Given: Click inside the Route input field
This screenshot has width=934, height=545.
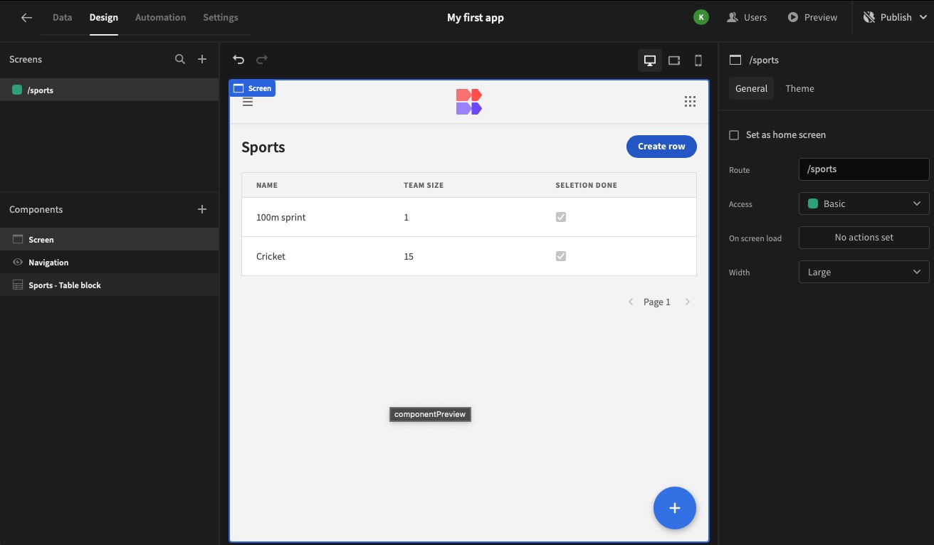Looking at the screenshot, I should (864, 169).
